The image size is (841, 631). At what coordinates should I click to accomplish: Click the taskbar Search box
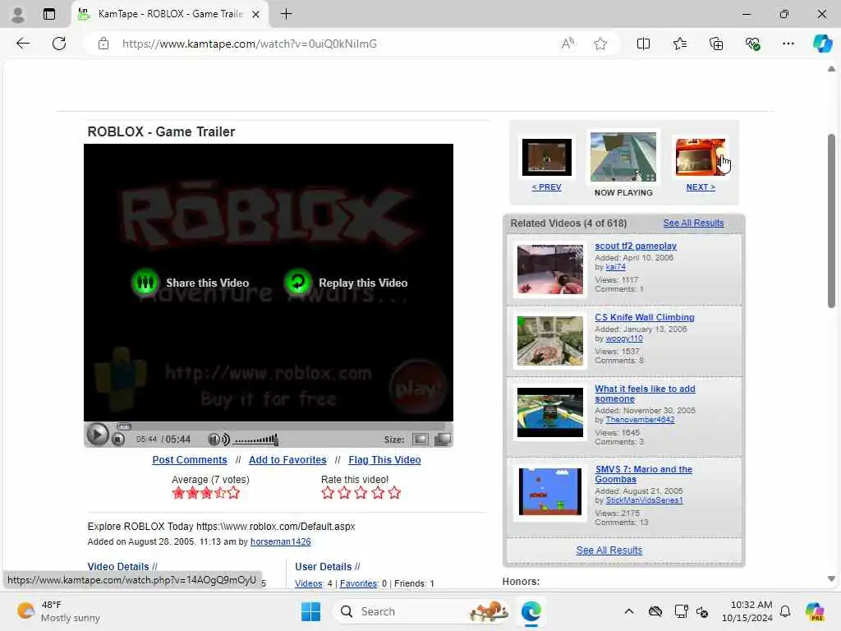pyautogui.click(x=421, y=611)
